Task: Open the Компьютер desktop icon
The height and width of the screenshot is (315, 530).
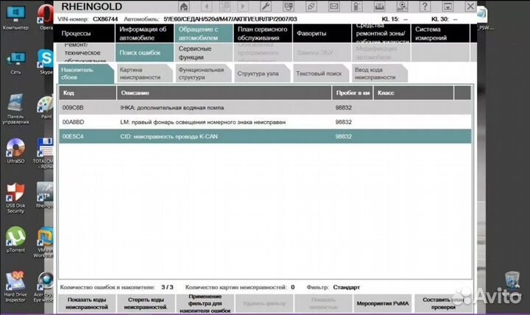Action: [x=15, y=18]
